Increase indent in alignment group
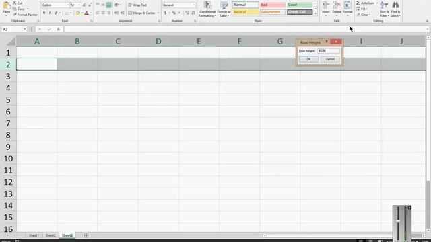Screen dimensions: 431x242 (123, 13)
